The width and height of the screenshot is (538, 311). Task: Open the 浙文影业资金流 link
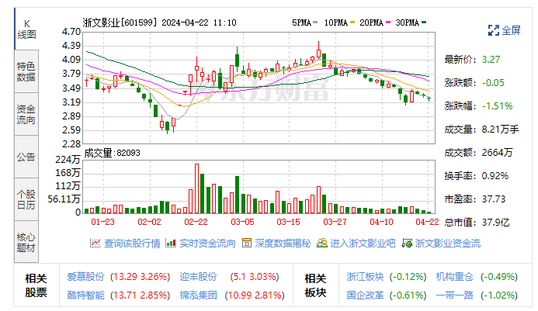(448, 244)
